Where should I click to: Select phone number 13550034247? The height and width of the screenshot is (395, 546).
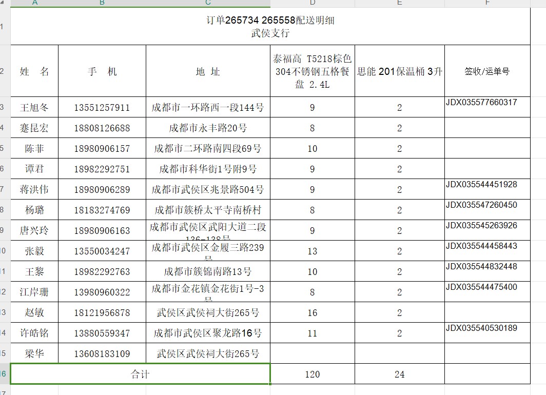102,251
